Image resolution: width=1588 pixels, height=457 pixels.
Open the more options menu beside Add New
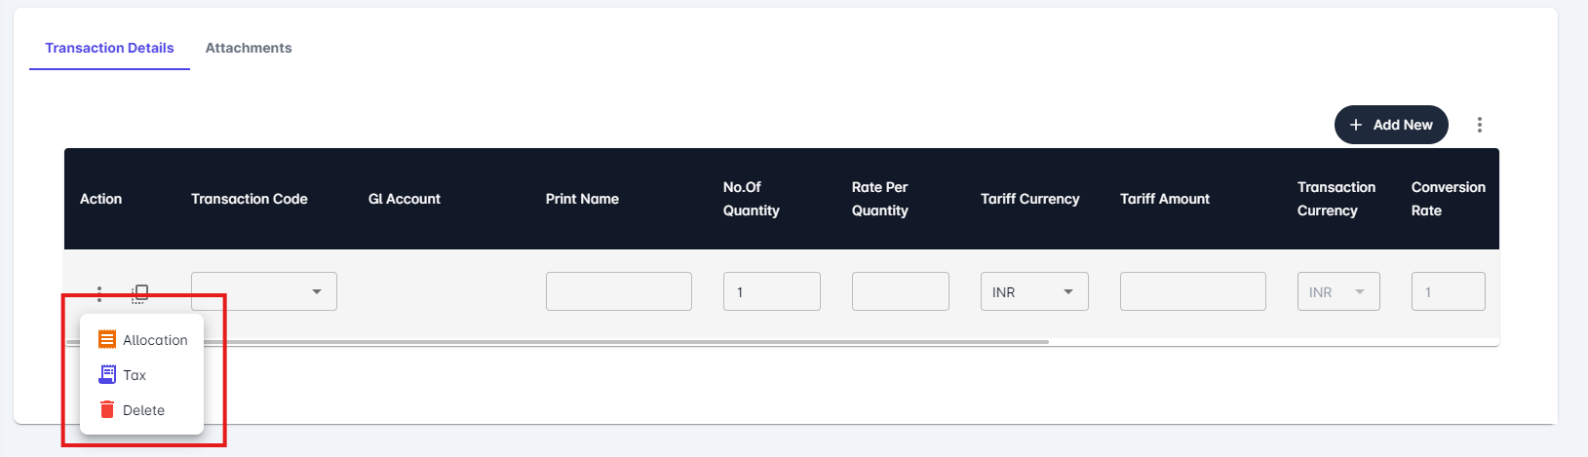[x=1480, y=125]
